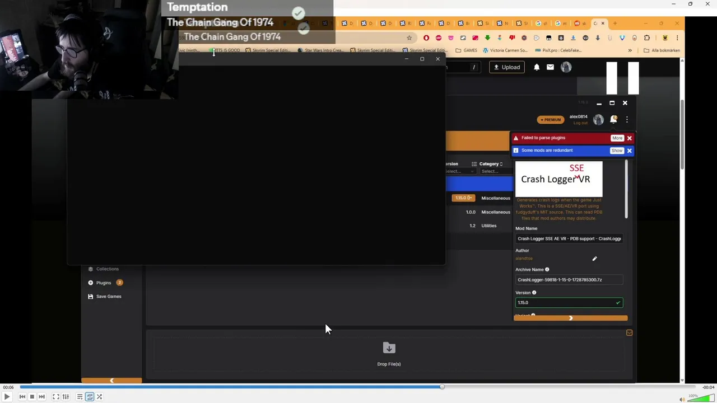717x403 pixels.
Task: Skip to the previous media track
Action: [22, 396]
